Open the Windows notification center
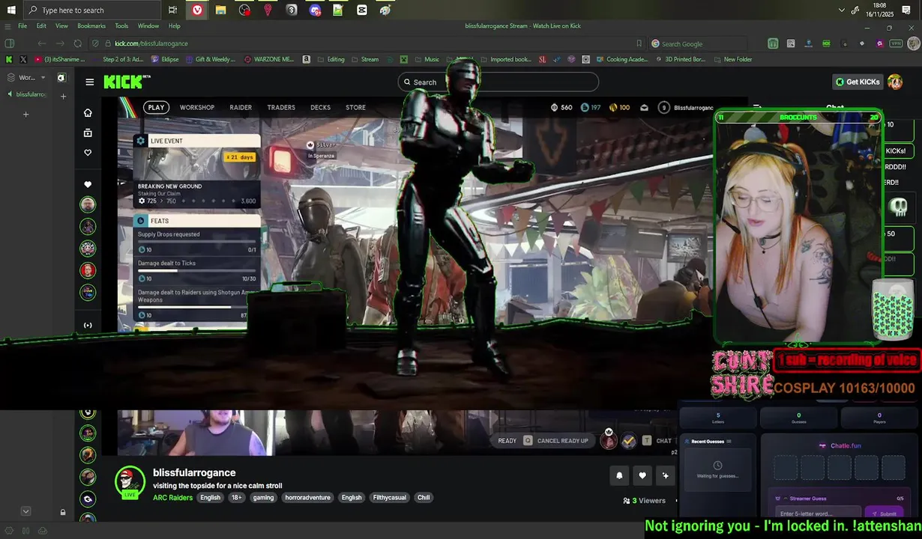 coord(906,10)
